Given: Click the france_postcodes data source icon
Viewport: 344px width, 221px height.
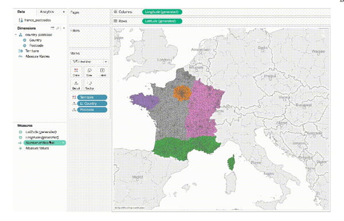Looking at the screenshot, I should [x=21, y=20].
